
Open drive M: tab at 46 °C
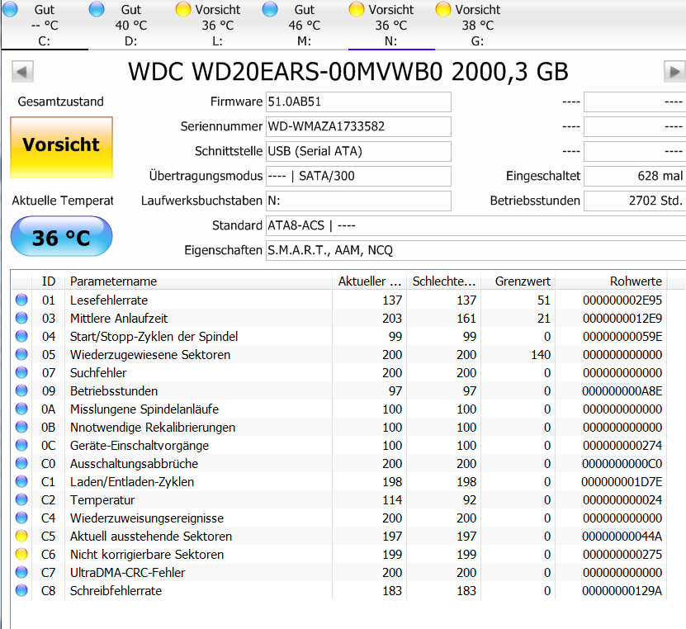pyautogui.click(x=304, y=25)
